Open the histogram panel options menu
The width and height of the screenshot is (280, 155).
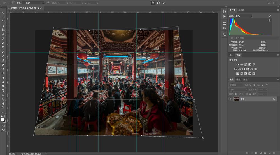[278, 10]
